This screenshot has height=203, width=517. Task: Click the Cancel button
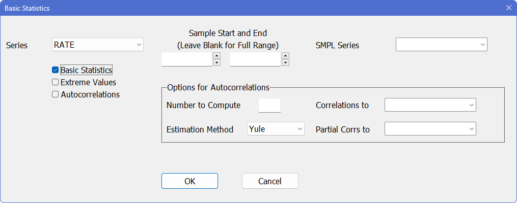[x=270, y=181]
